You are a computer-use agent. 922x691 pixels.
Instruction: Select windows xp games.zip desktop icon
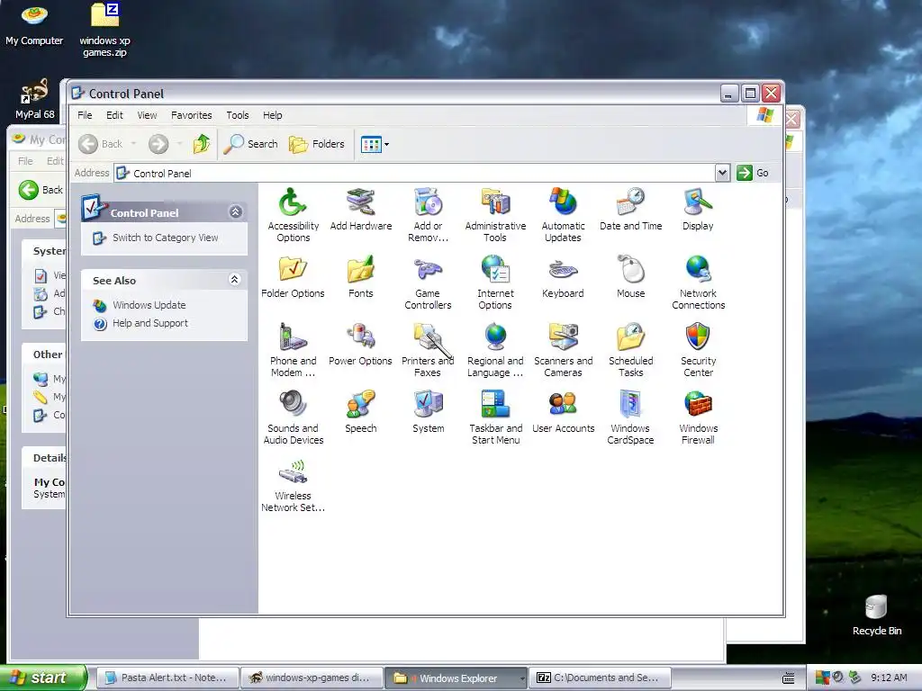tap(104, 30)
